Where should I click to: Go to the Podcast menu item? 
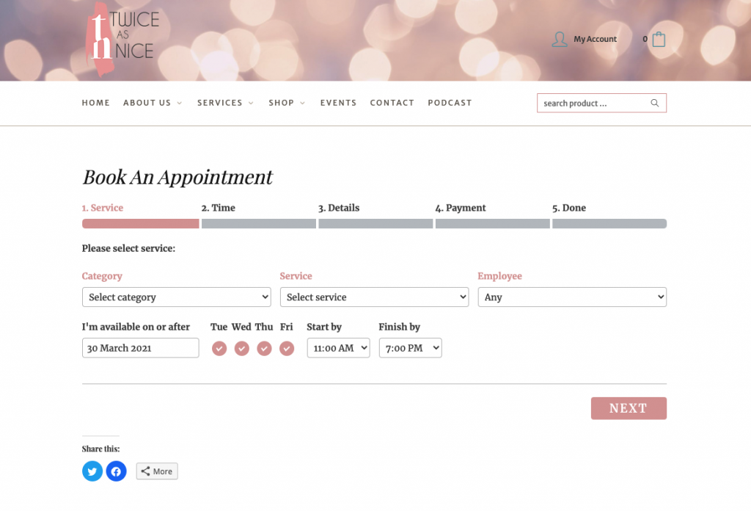(450, 103)
